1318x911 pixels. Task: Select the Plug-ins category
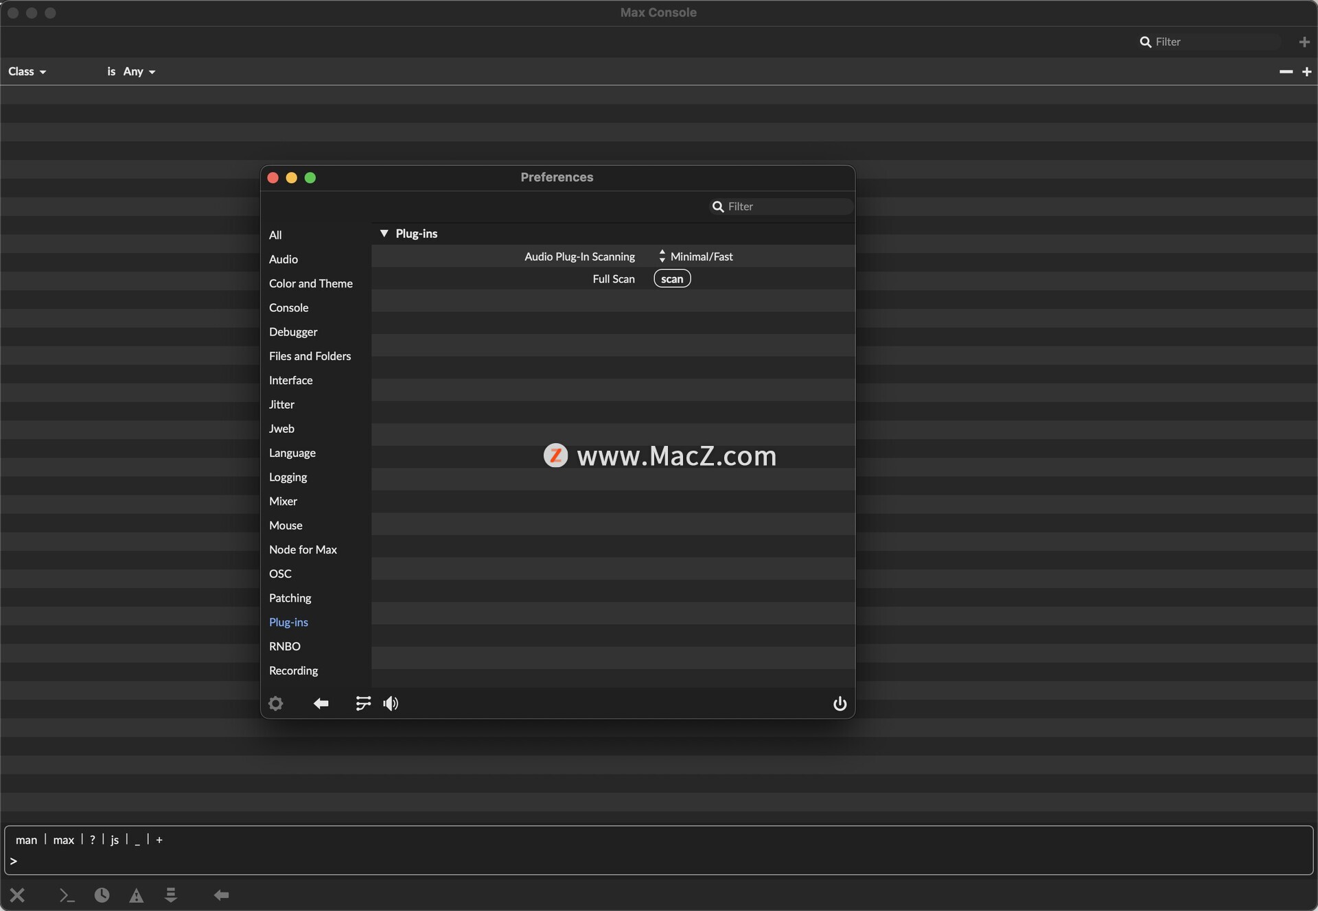pyautogui.click(x=288, y=622)
